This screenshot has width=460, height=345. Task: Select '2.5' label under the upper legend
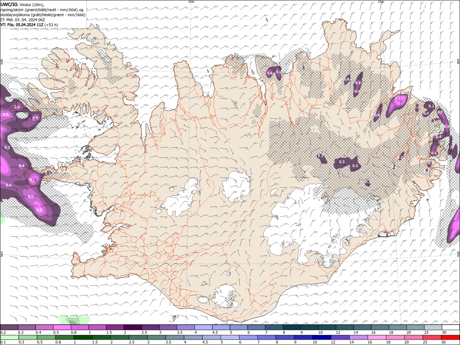144,332
